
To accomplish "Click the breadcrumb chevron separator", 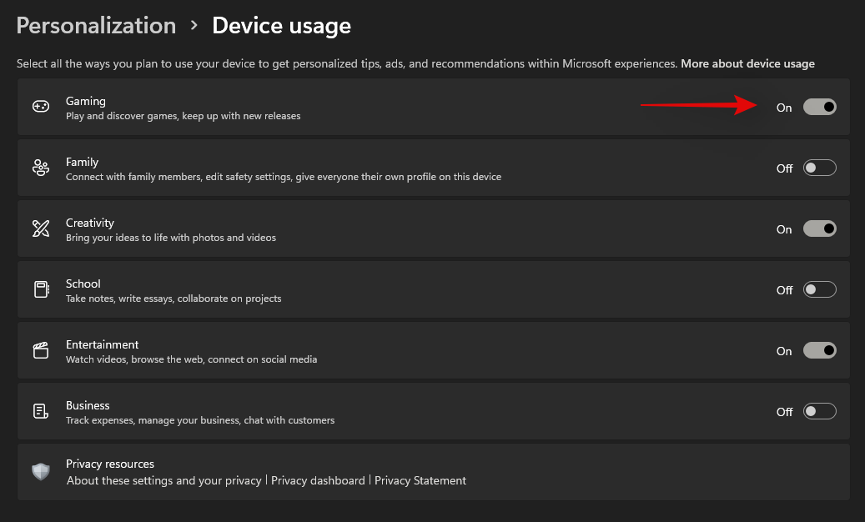I will click(x=194, y=26).
